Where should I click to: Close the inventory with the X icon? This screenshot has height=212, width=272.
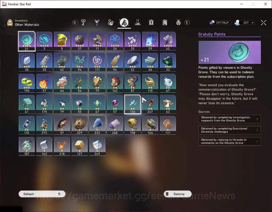click(264, 23)
